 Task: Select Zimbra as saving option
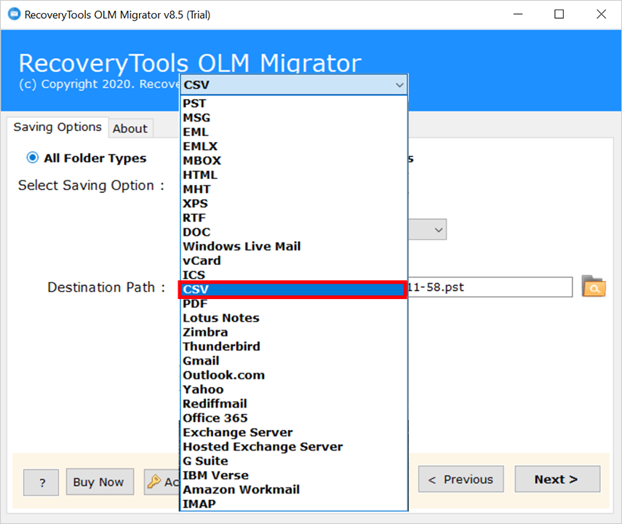[294, 333]
